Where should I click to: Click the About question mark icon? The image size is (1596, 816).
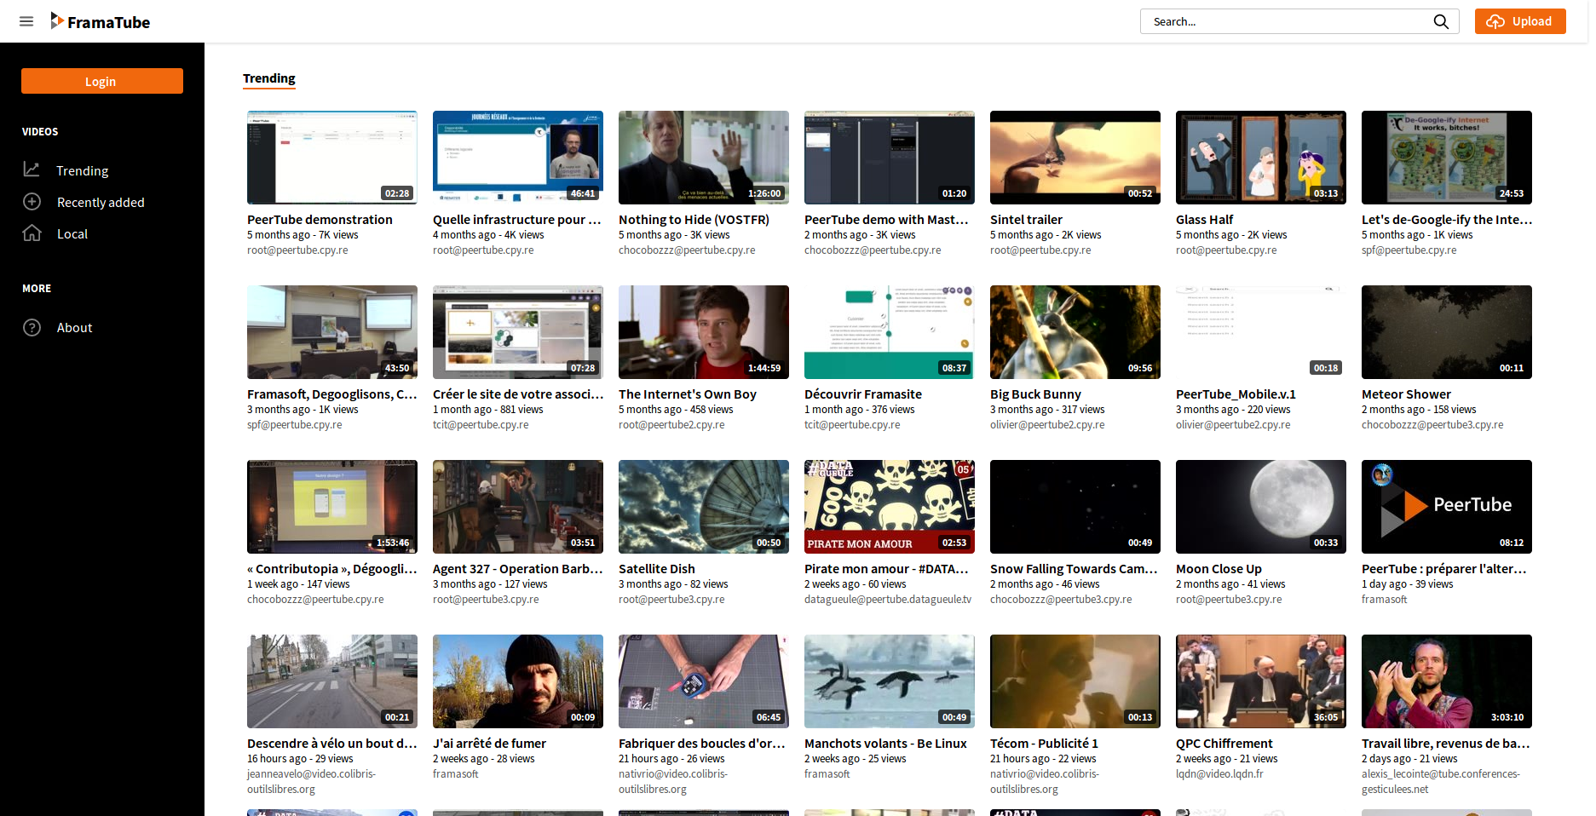click(32, 327)
